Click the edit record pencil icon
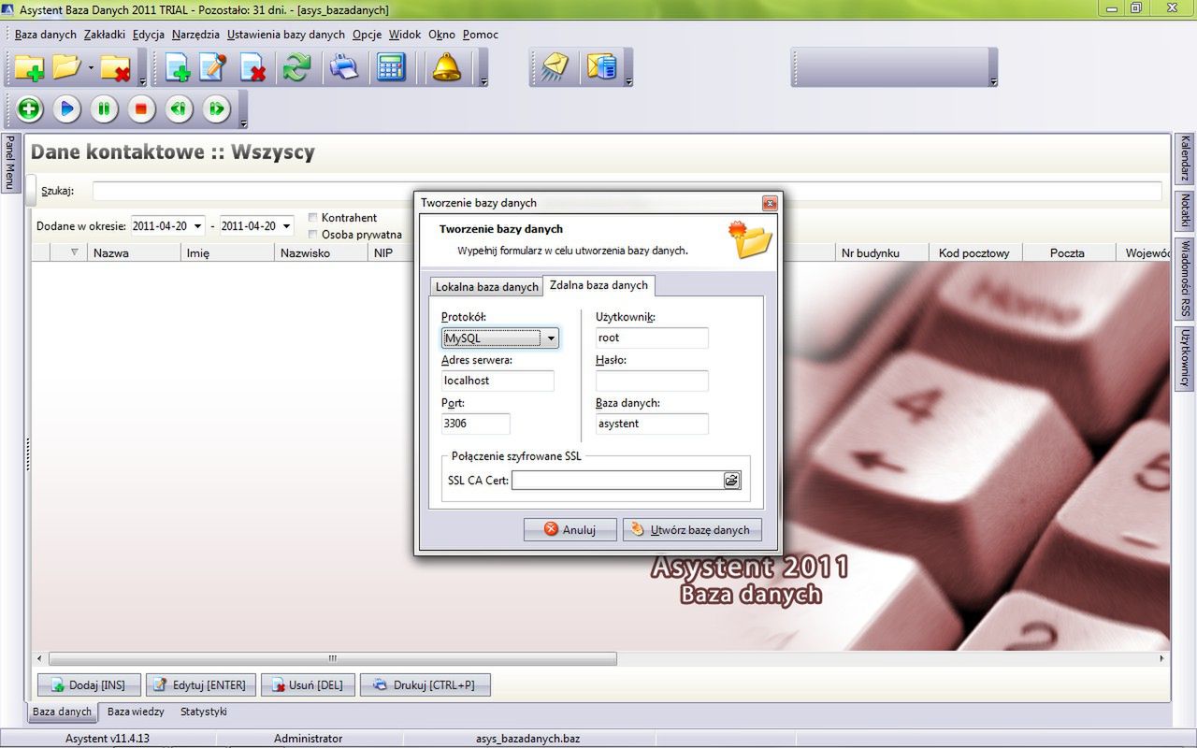Screen dimensions: 1197x748 [x=213, y=67]
